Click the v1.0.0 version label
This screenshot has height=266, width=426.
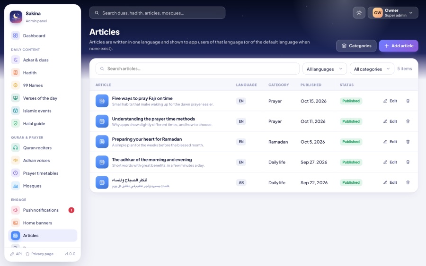[70, 254]
